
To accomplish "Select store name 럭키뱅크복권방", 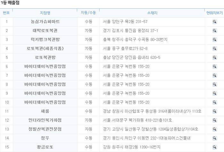I will [45, 39].
